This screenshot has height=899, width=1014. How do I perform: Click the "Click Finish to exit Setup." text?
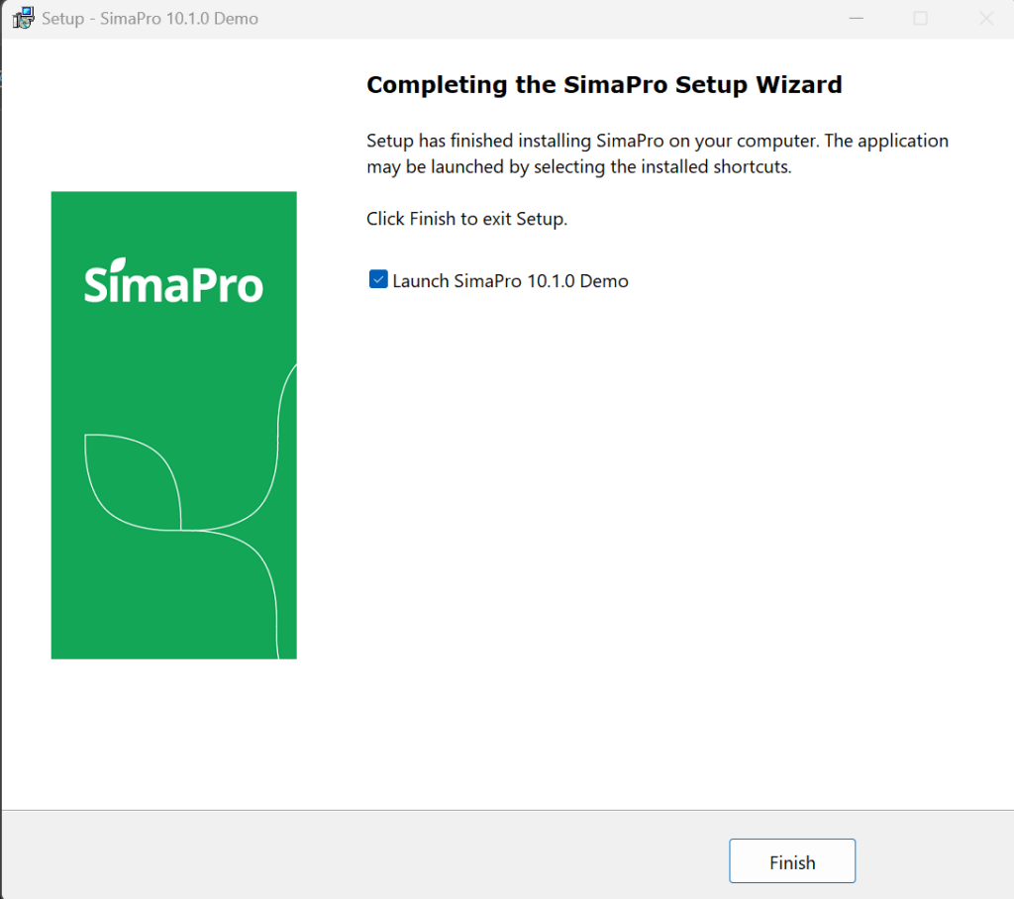466,219
